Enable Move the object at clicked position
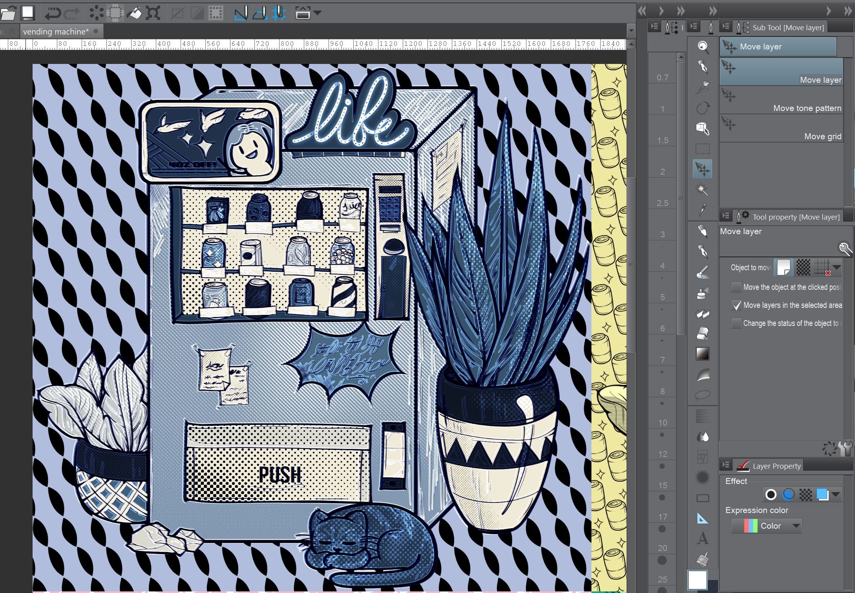This screenshot has height=593, width=855. pyautogui.click(x=736, y=287)
